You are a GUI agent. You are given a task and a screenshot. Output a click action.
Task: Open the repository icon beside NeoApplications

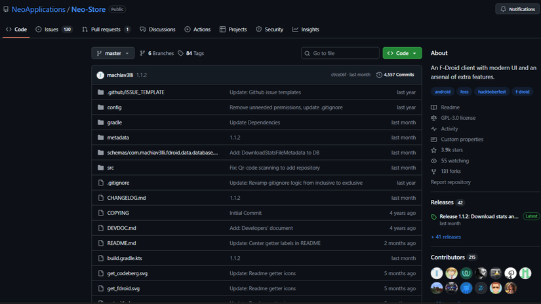tap(6, 9)
